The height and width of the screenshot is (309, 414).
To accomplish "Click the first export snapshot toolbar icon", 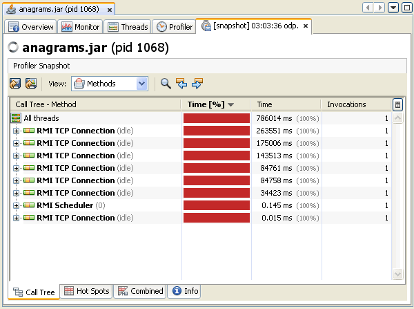I will 15,84.
